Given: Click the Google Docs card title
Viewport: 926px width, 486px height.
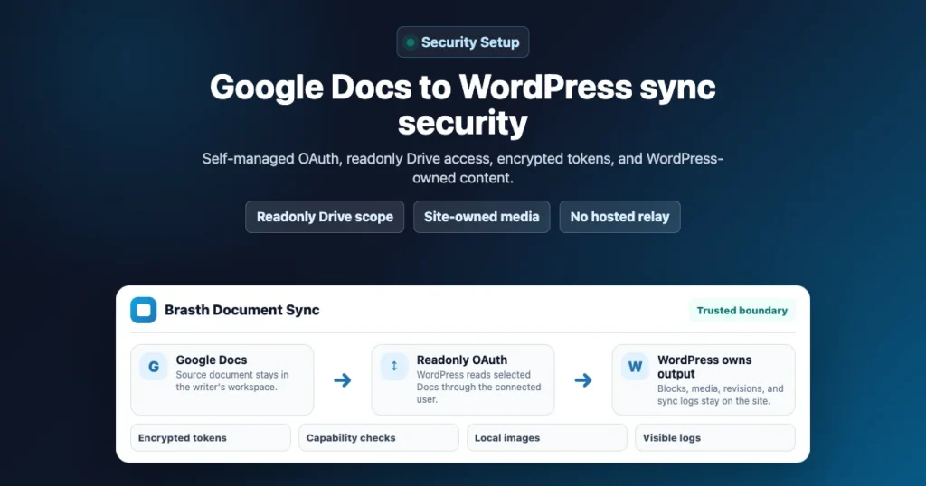Looking at the screenshot, I should pyautogui.click(x=212, y=360).
